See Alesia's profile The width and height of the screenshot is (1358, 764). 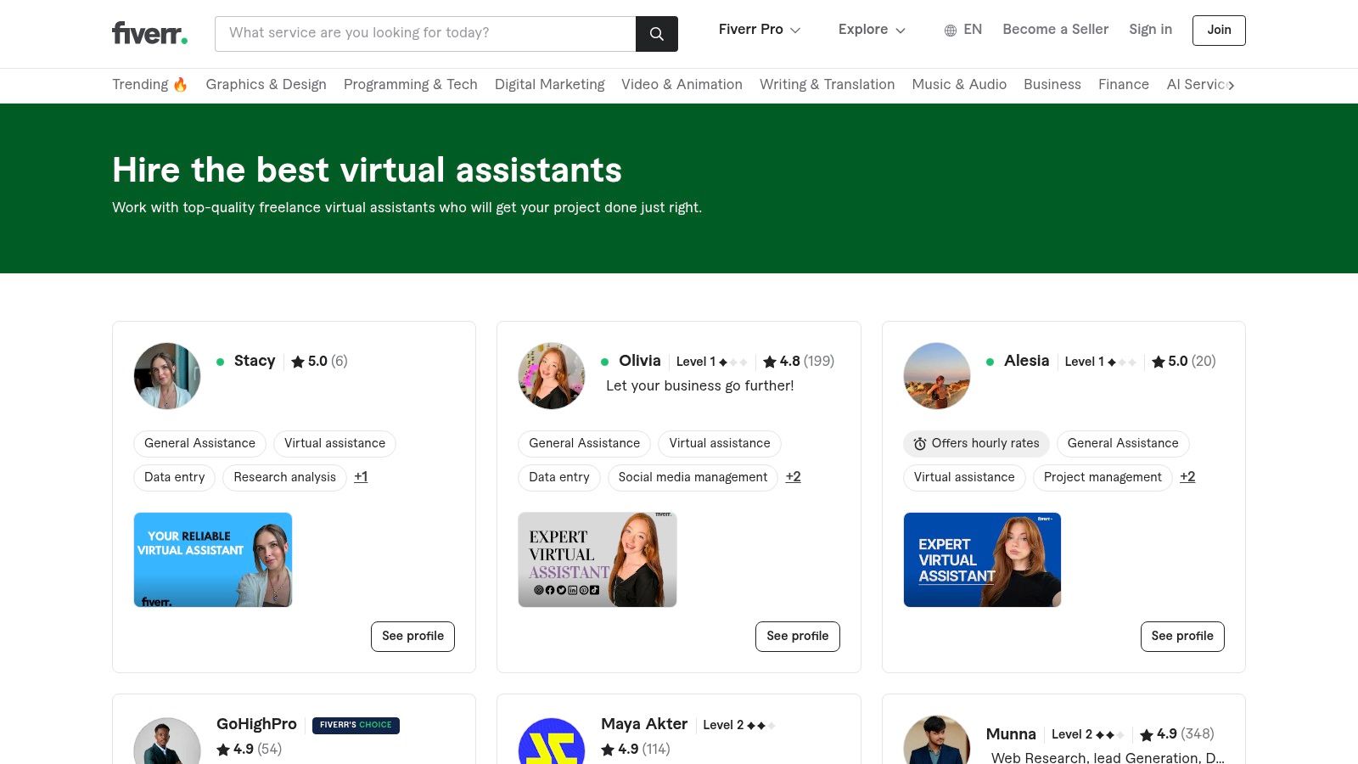pyautogui.click(x=1182, y=636)
